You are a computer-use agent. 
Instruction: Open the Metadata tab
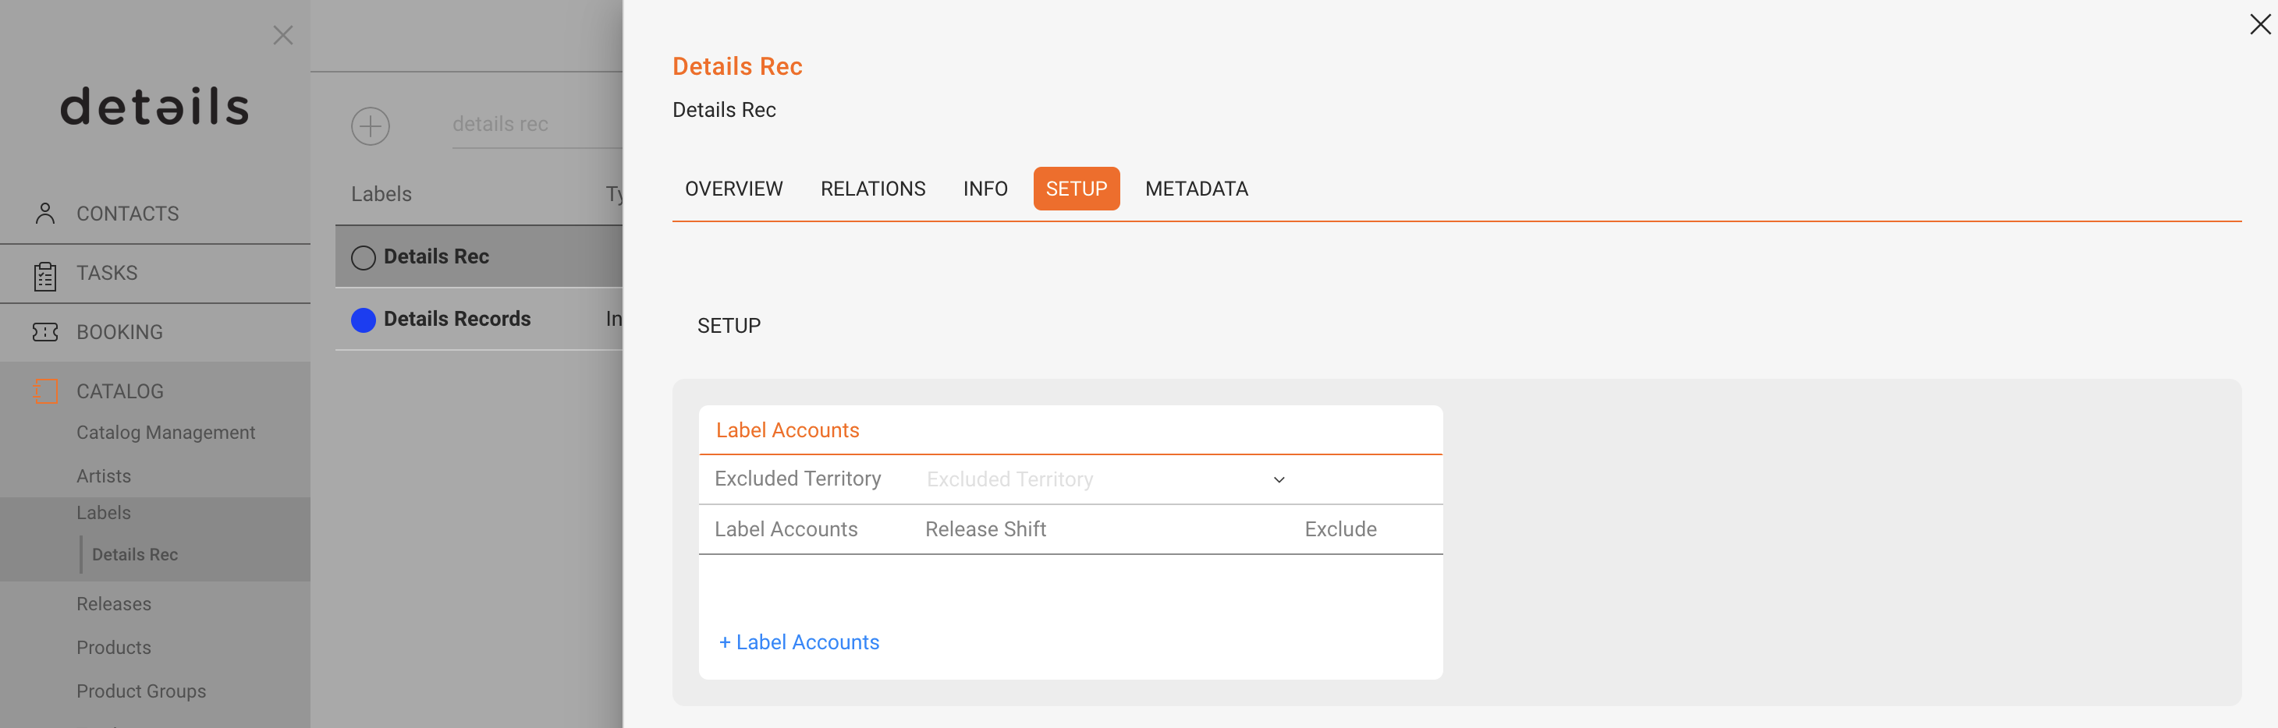1197,188
